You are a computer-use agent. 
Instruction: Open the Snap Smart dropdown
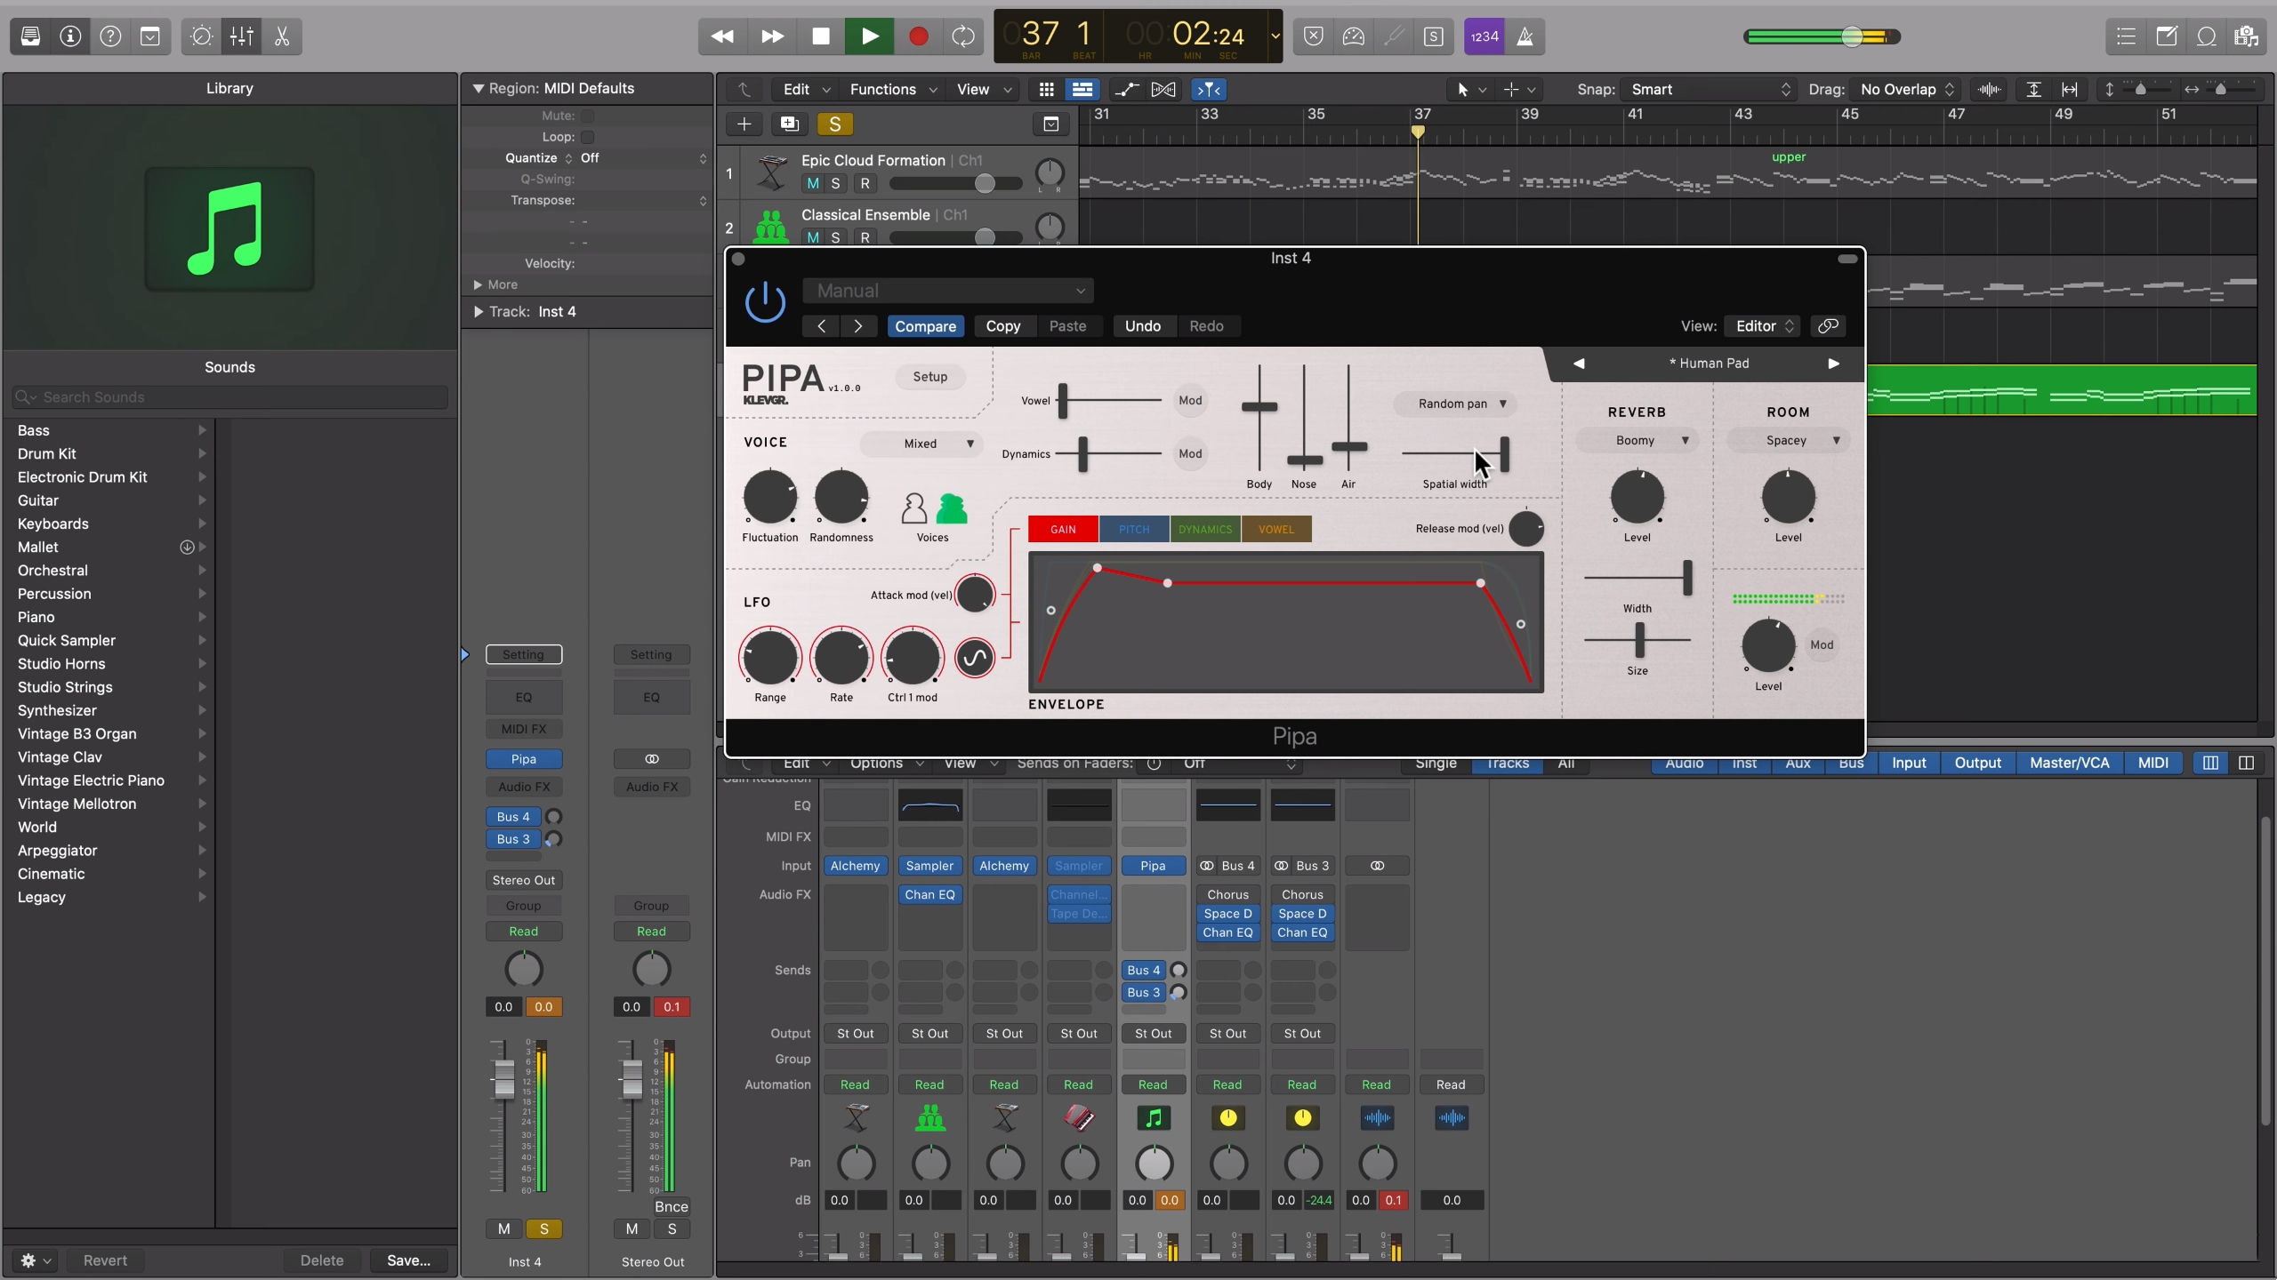click(1708, 90)
